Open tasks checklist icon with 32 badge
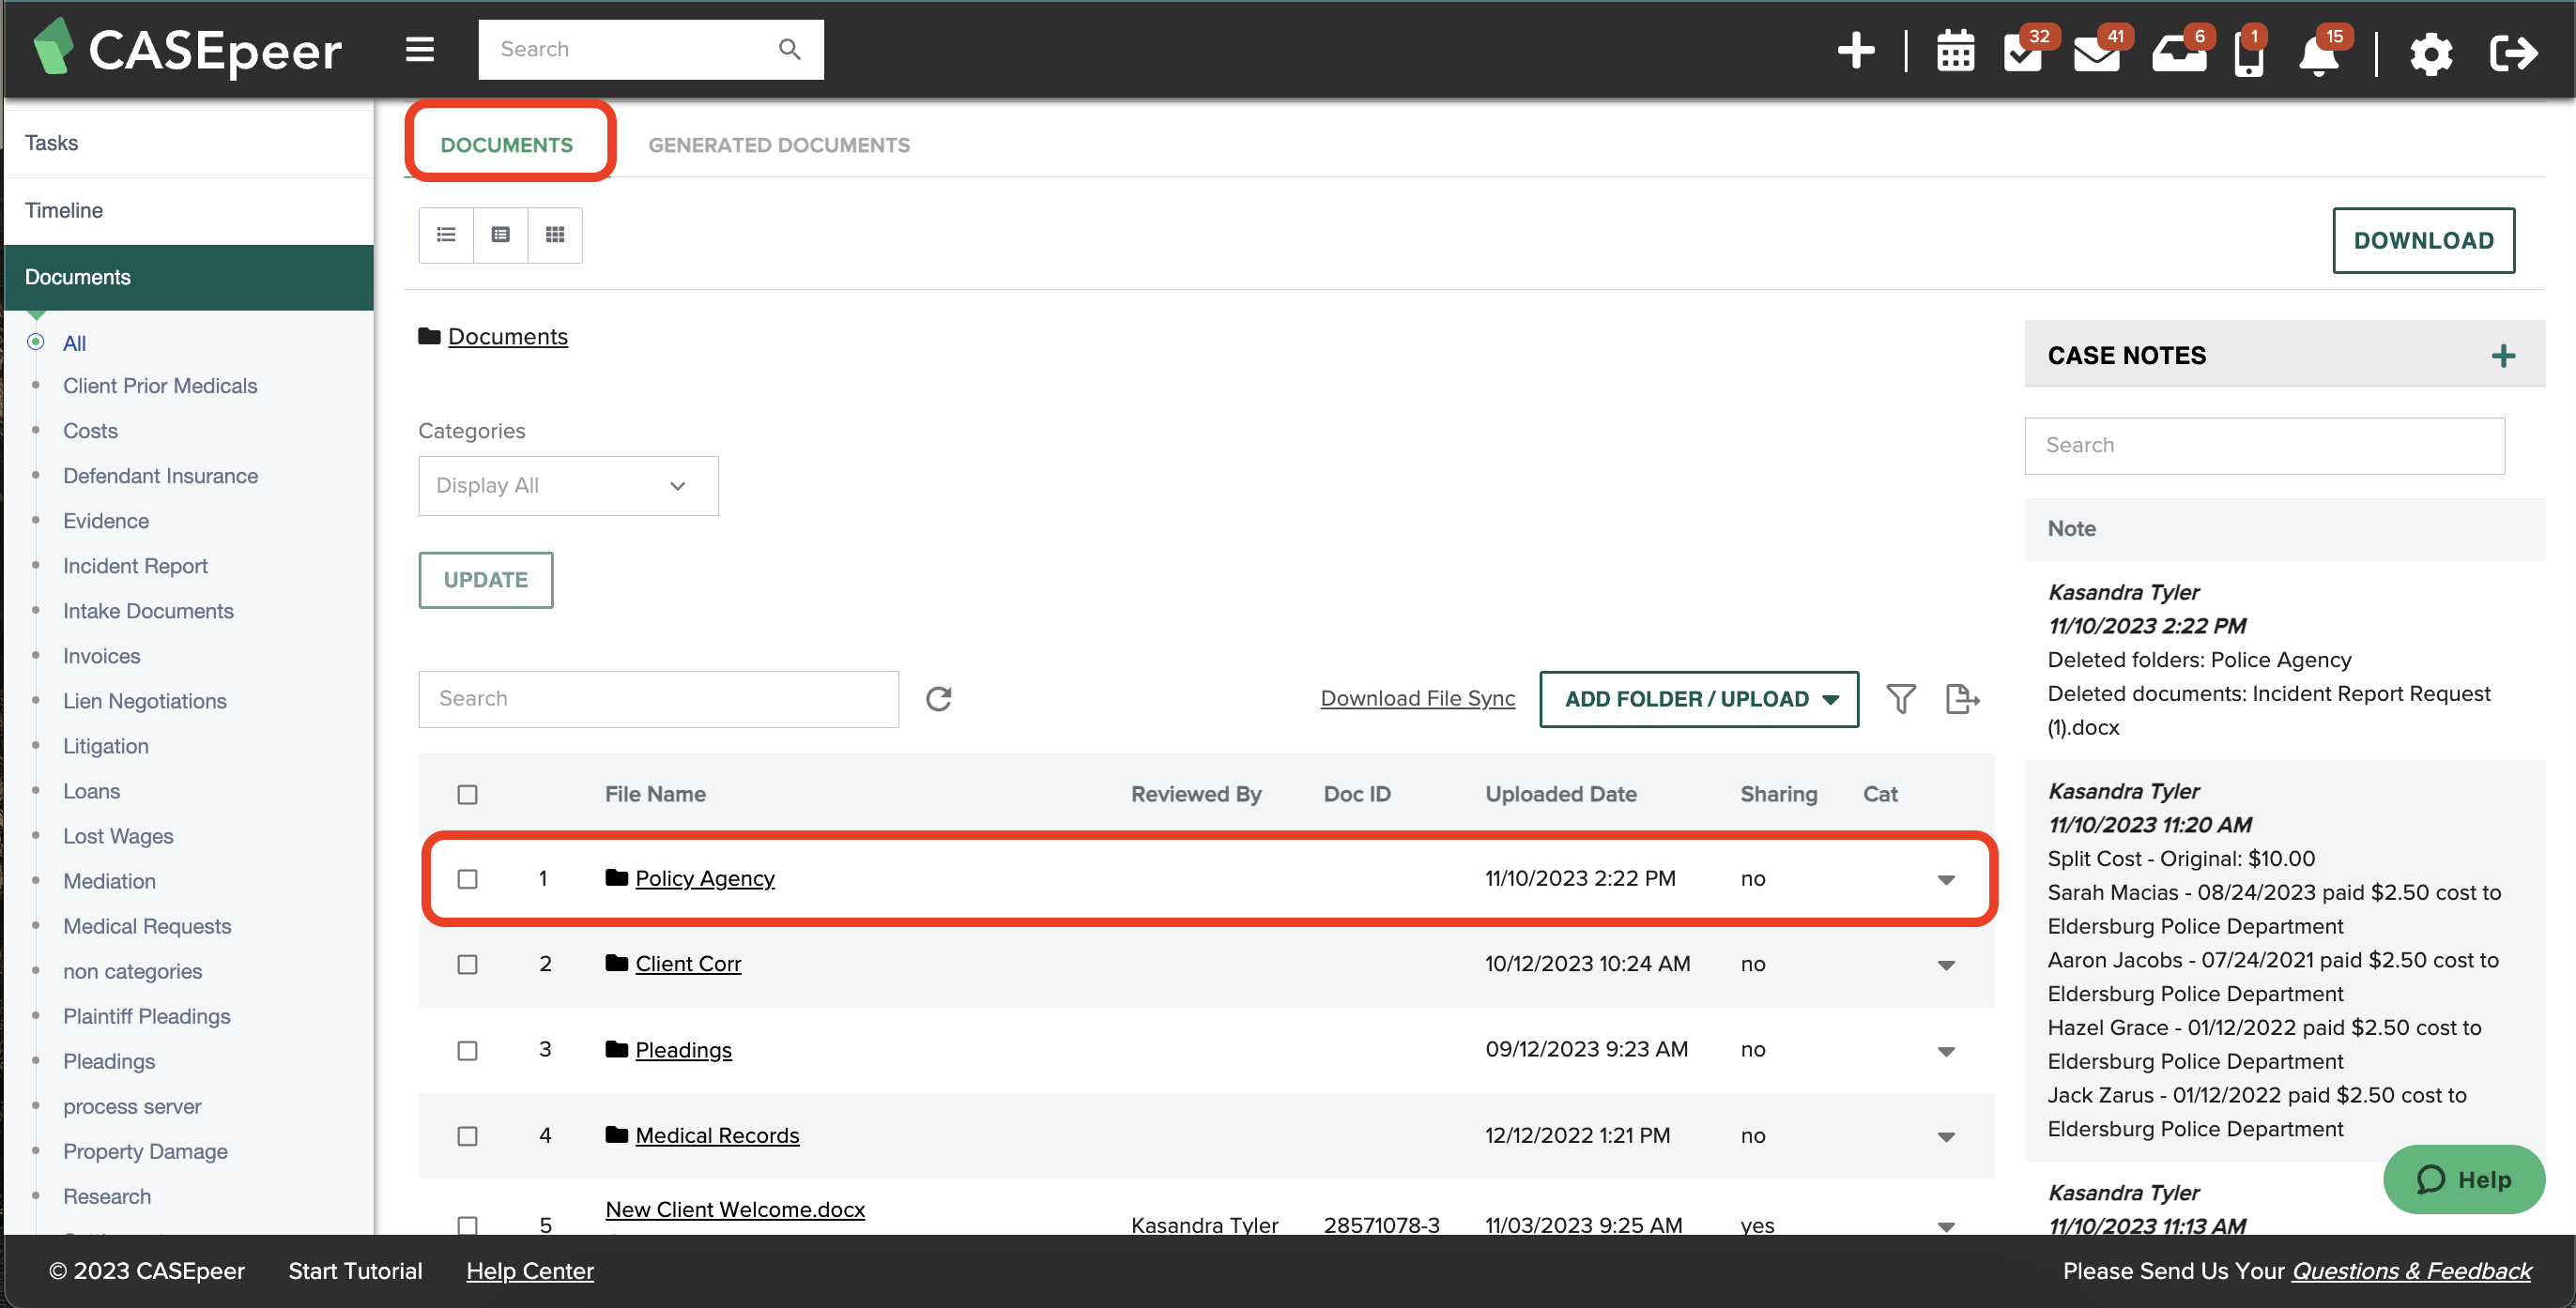 coord(2023,53)
